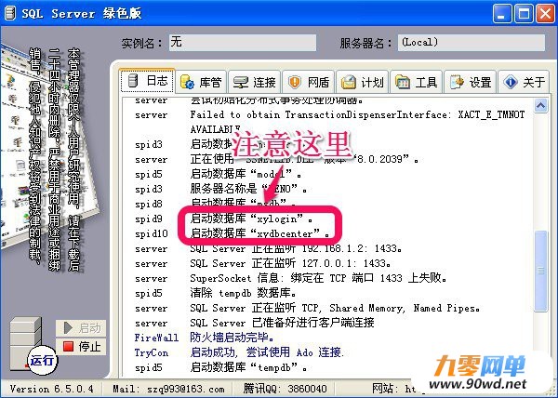The width and height of the screenshot is (558, 398).
Task: Switch to the 设置 settings tab
Action: tap(470, 82)
